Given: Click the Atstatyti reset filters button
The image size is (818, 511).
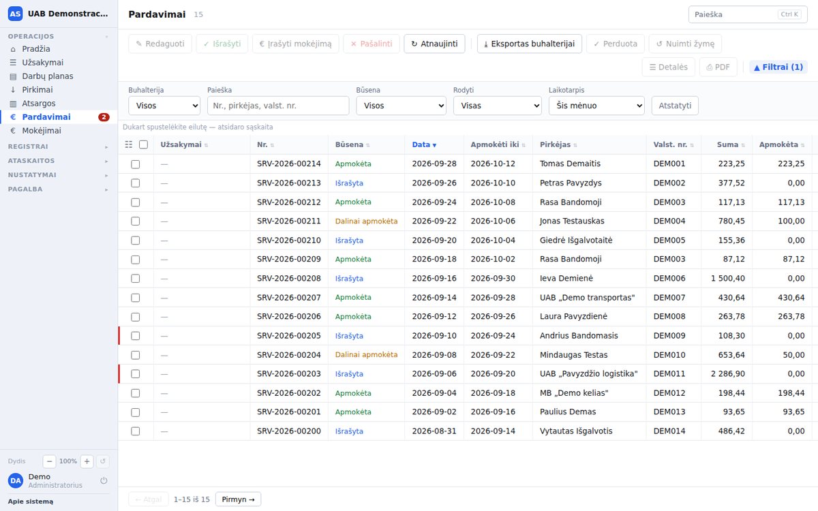Looking at the screenshot, I should tap(675, 106).
